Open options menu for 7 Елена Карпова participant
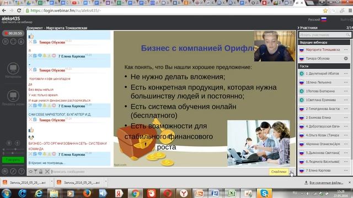Viewport: 353px width, 198px height. point(346,170)
